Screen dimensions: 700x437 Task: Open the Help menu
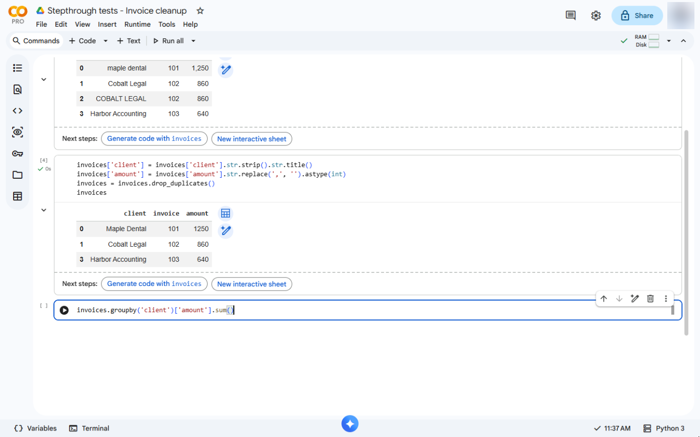(x=190, y=24)
